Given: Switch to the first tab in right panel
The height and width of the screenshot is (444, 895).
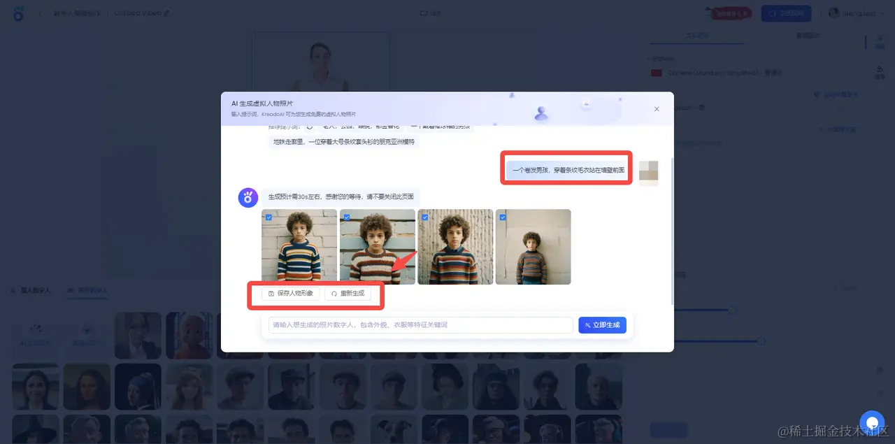Looking at the screenshot, I should click(696, 36).
